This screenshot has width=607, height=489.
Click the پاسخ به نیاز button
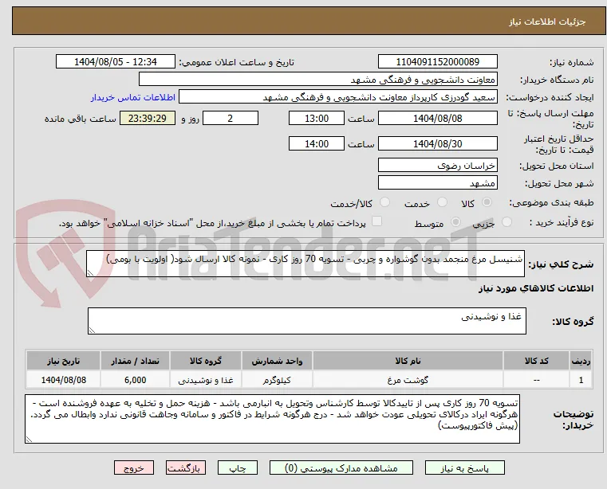(x=464, y=467)
